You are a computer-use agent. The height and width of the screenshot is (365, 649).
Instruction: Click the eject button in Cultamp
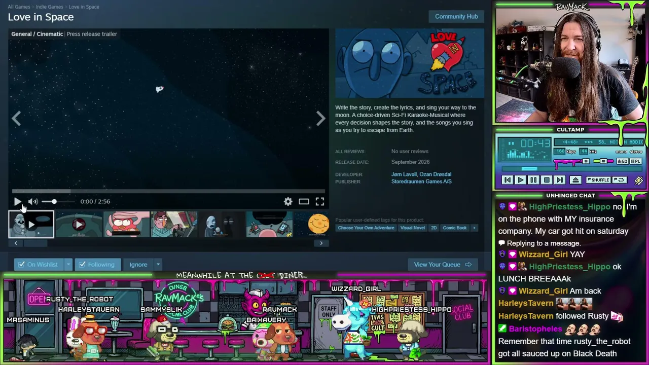tap(575, 180)
